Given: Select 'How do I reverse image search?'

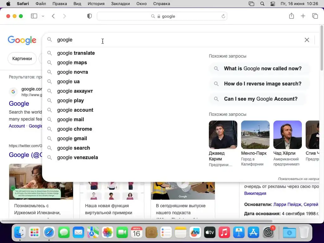Looking at the screenshot, I should 260,84.
